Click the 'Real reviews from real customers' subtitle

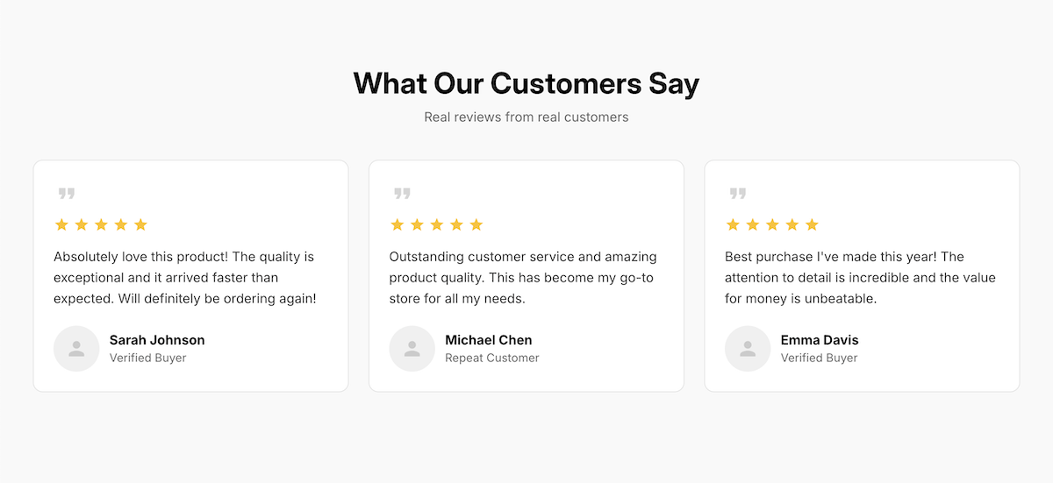(526, 117)
